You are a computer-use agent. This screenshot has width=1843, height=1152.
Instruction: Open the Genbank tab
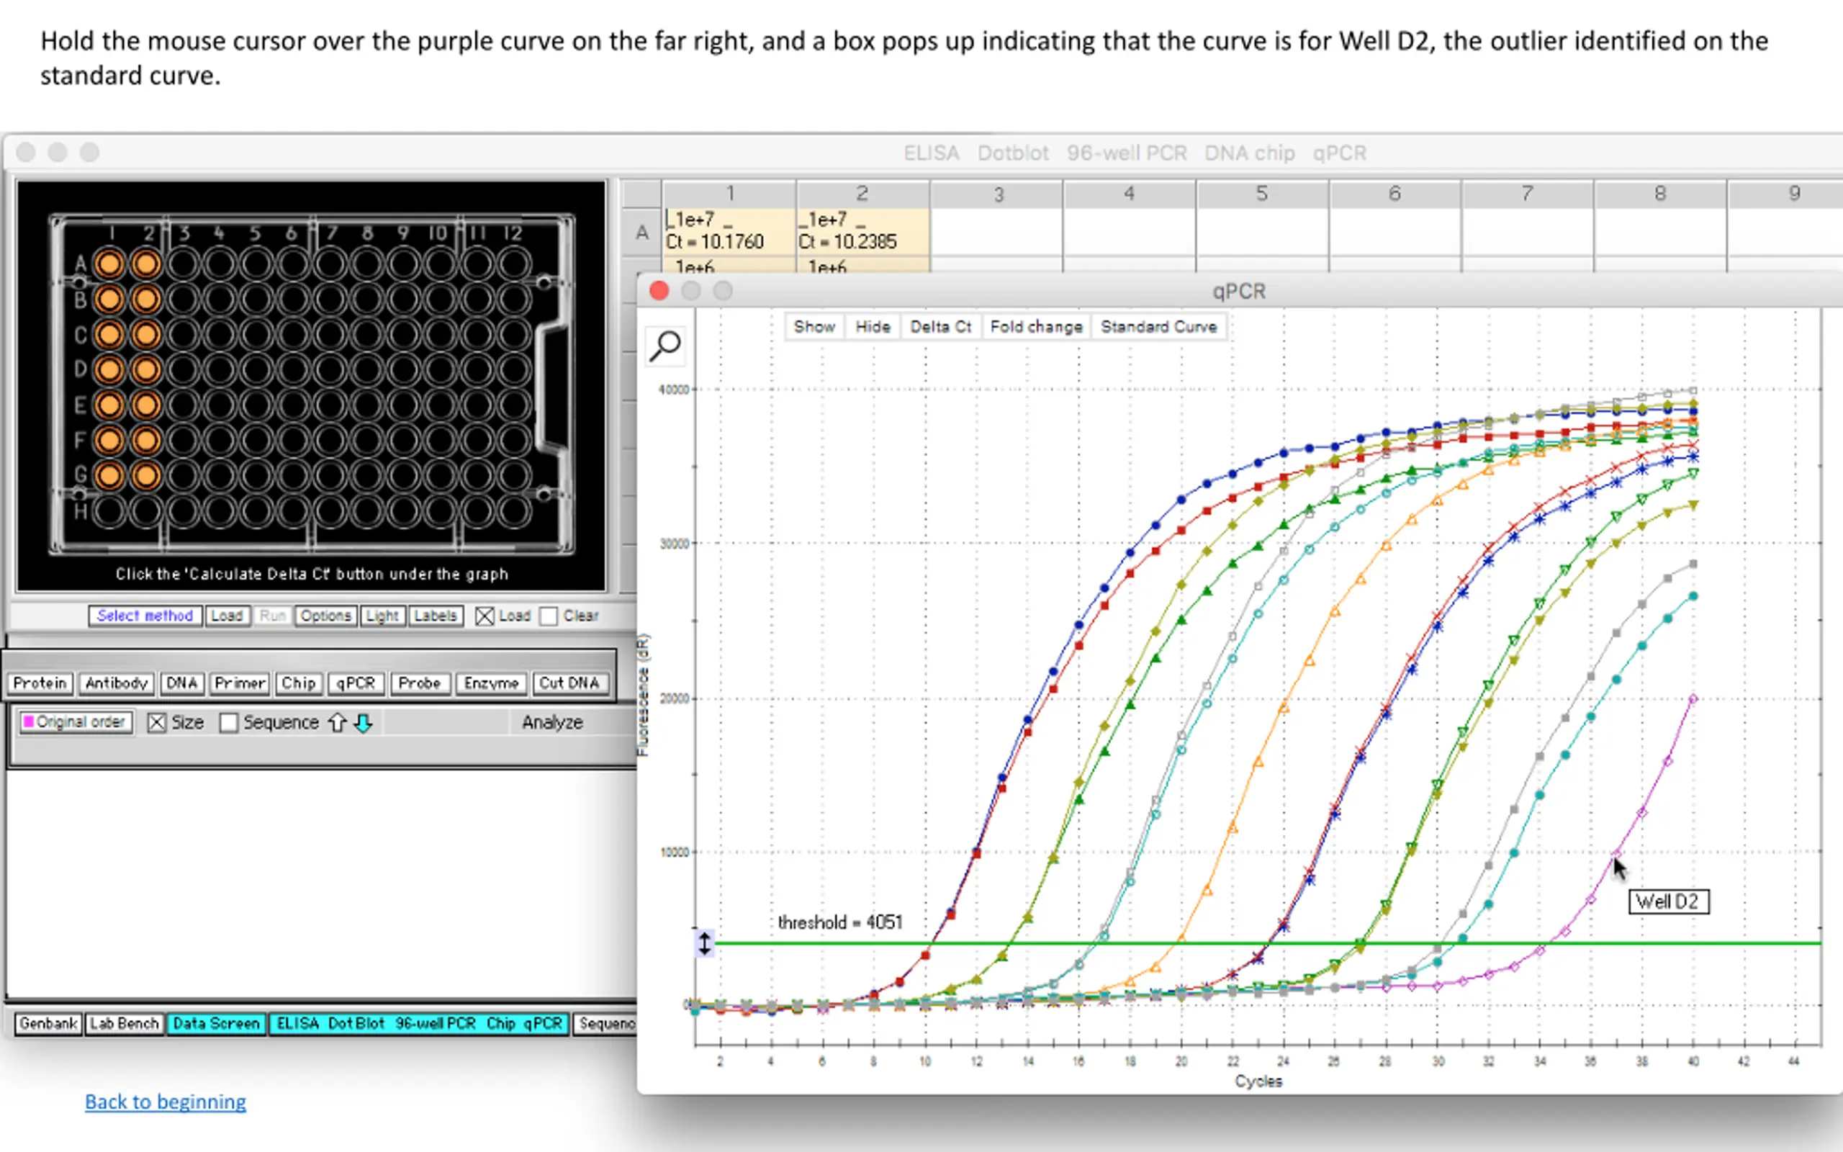(48, 1023)
